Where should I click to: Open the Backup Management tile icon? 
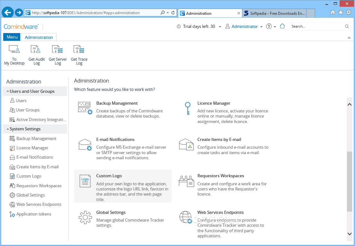click(85, 108)
